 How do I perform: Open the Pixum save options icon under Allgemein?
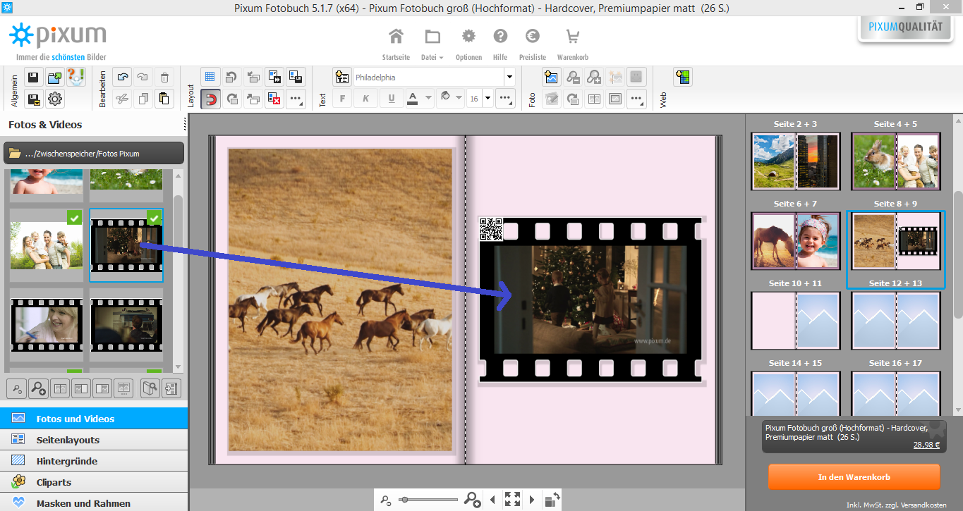click(33, 99)
